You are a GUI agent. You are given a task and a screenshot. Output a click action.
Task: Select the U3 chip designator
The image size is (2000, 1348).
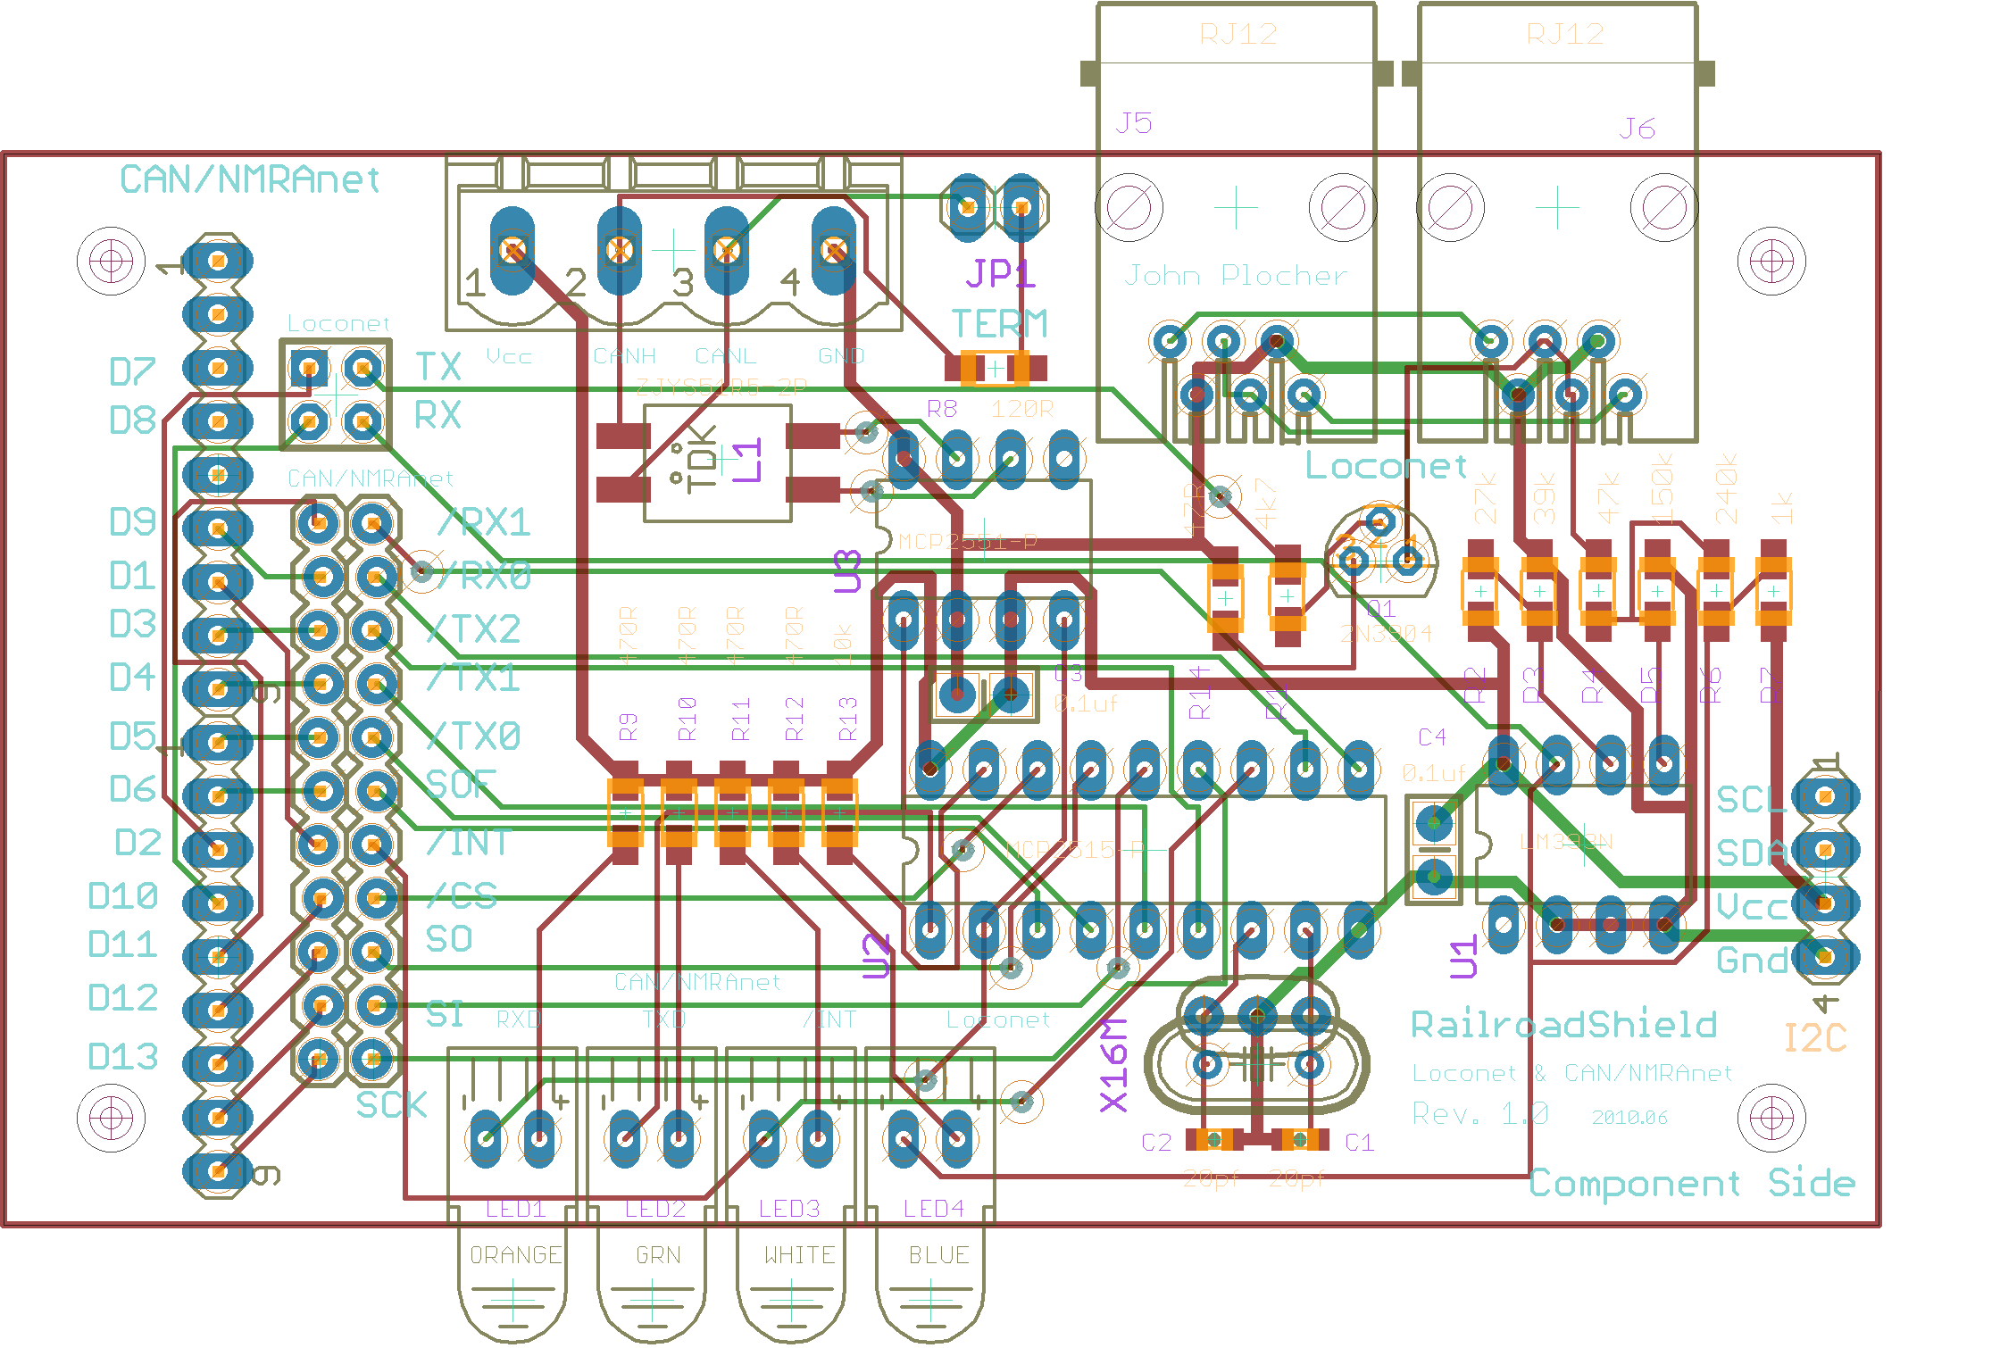click(x=846, y=571)
